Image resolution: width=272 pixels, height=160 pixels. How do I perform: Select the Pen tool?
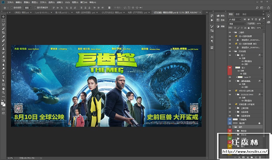coord(3,73)
